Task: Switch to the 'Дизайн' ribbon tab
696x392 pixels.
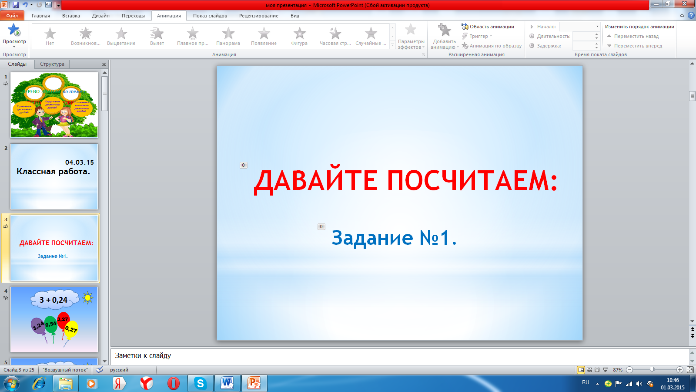Action: click(101, 16)
